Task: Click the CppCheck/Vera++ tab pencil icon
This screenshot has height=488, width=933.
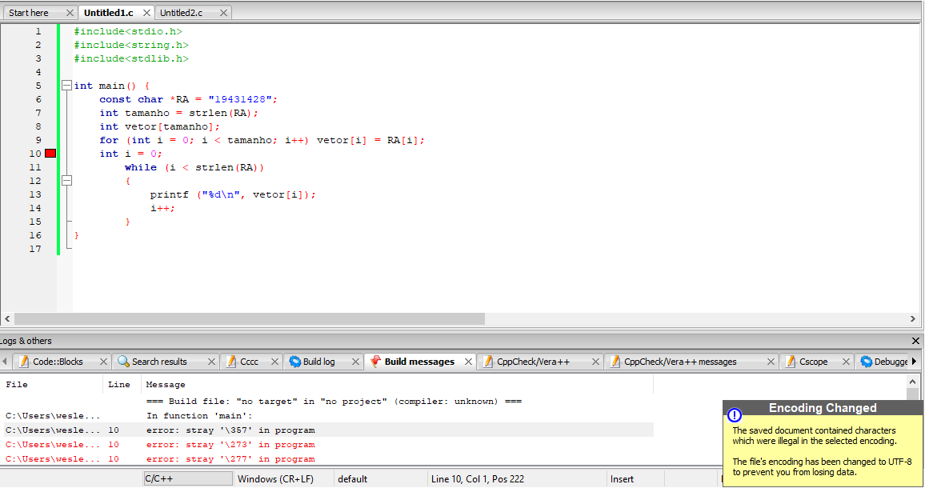Action: coord(488,362)
